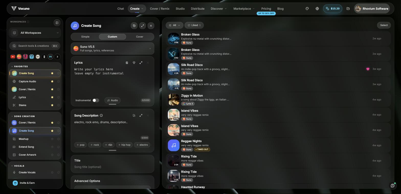
Task: Open the help chat bubble icon
Action: coord(393,186)
